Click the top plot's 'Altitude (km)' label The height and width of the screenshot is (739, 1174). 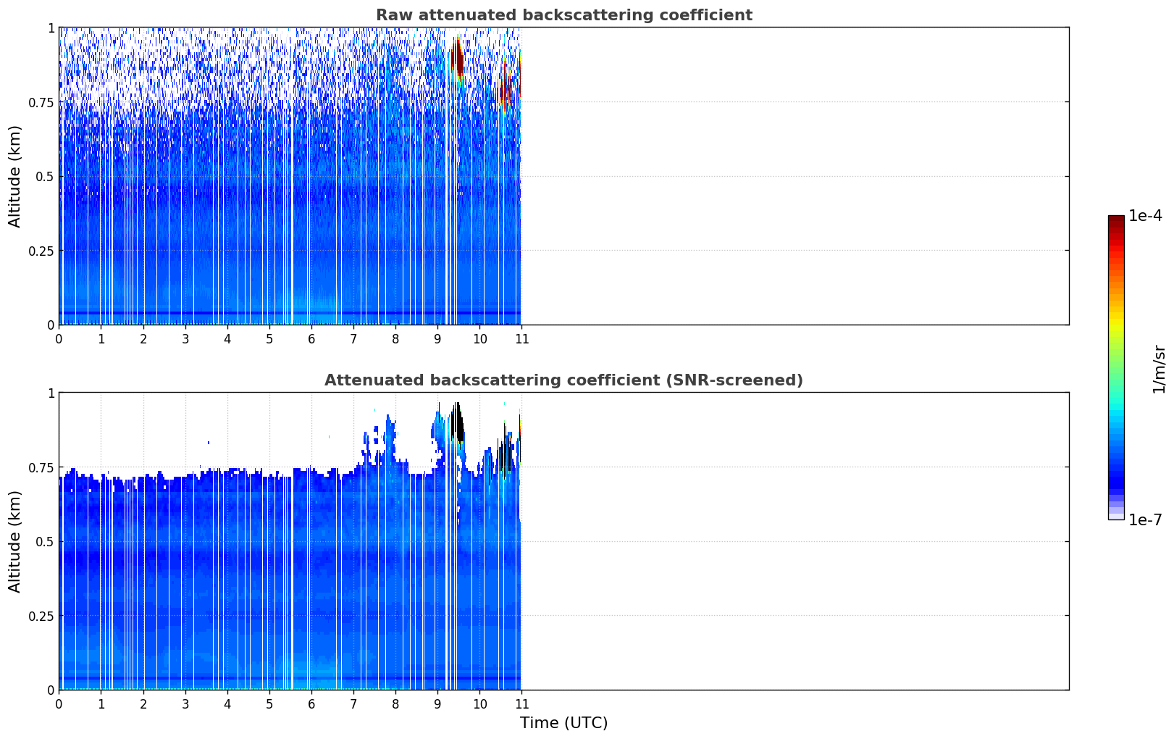(15, 176)
